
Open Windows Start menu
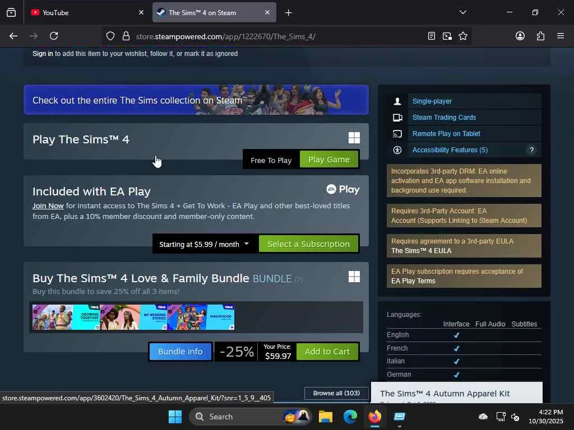(x=175, y=417)
